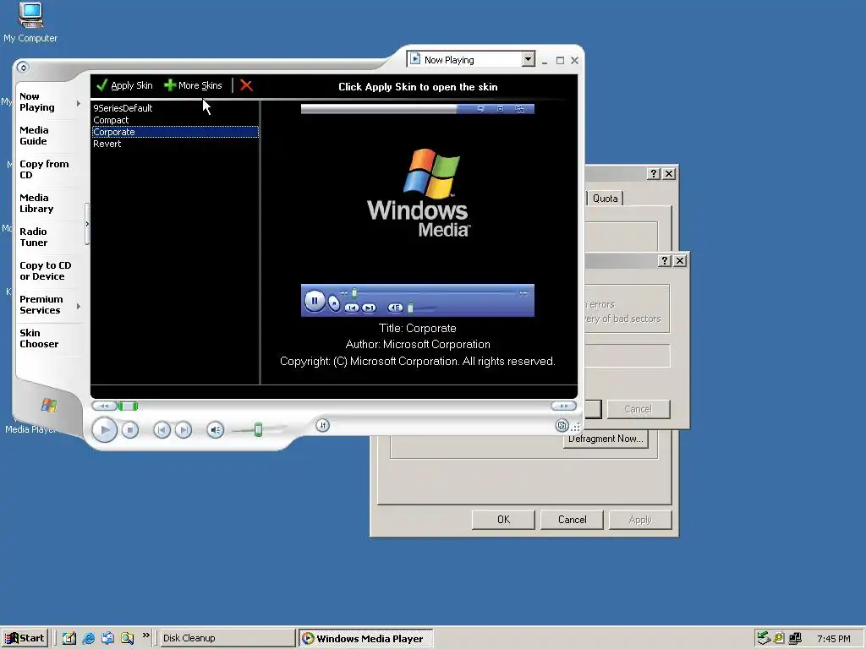Open the Now Playing dropdown list
This screenshot has width=866, height=649.
pyautogui.click(x=528, y=60)
